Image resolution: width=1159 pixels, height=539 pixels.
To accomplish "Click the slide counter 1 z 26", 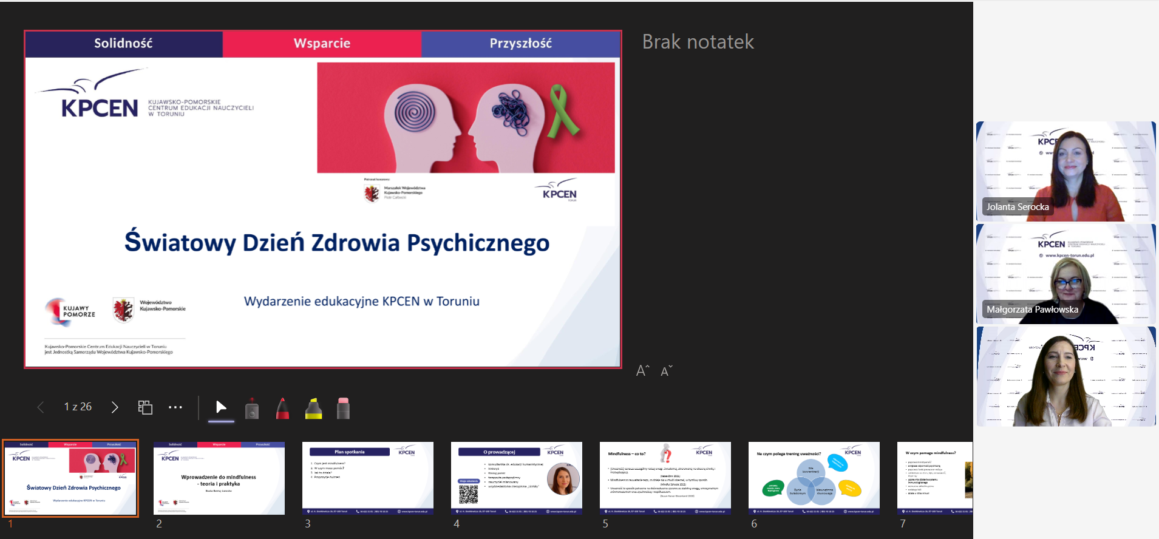I will coord(78,407).
